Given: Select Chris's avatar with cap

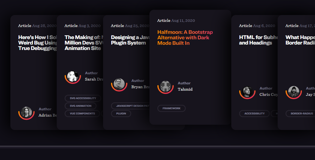Looking at the screenshot, I should point(247,91).
